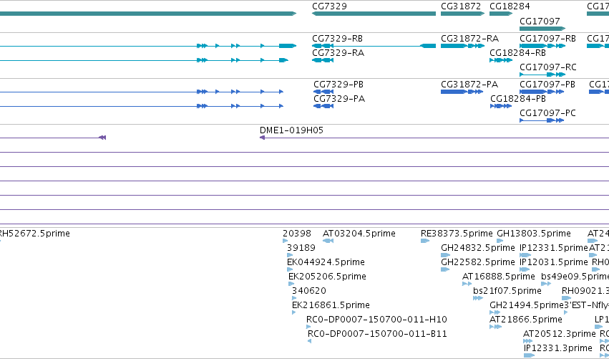The height and width of the screenshot is (359, 609).
Task: Select the protein glyph under CG7329-PA
Action: (x=323, y=106)
